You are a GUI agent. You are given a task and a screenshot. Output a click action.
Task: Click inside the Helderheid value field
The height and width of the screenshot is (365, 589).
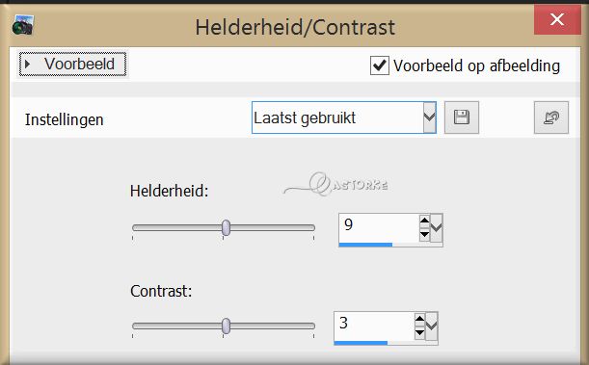tap(379, 227)
